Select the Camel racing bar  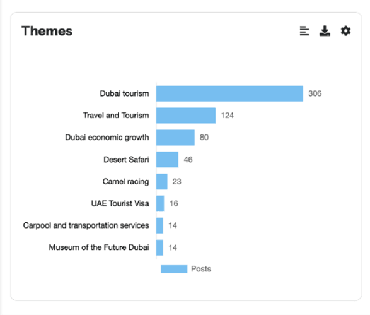tap(162, 181)
